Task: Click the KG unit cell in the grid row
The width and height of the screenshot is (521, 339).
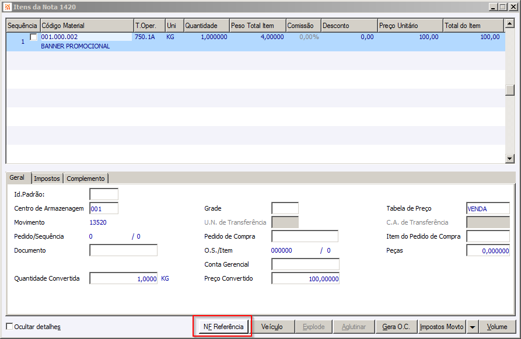Action: [170, 37]
